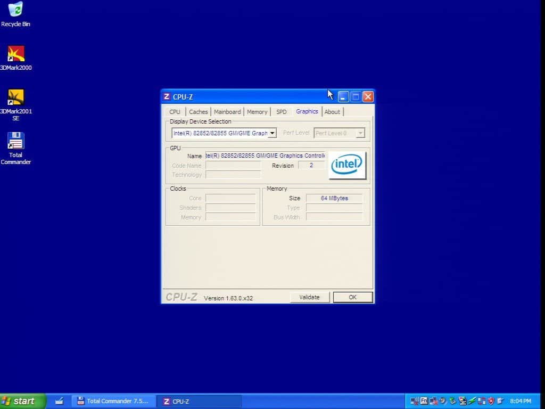Select the 3DMark2000 desktop shortcut
This screenshot has height=409, width=545.
[x=16, y=58]
